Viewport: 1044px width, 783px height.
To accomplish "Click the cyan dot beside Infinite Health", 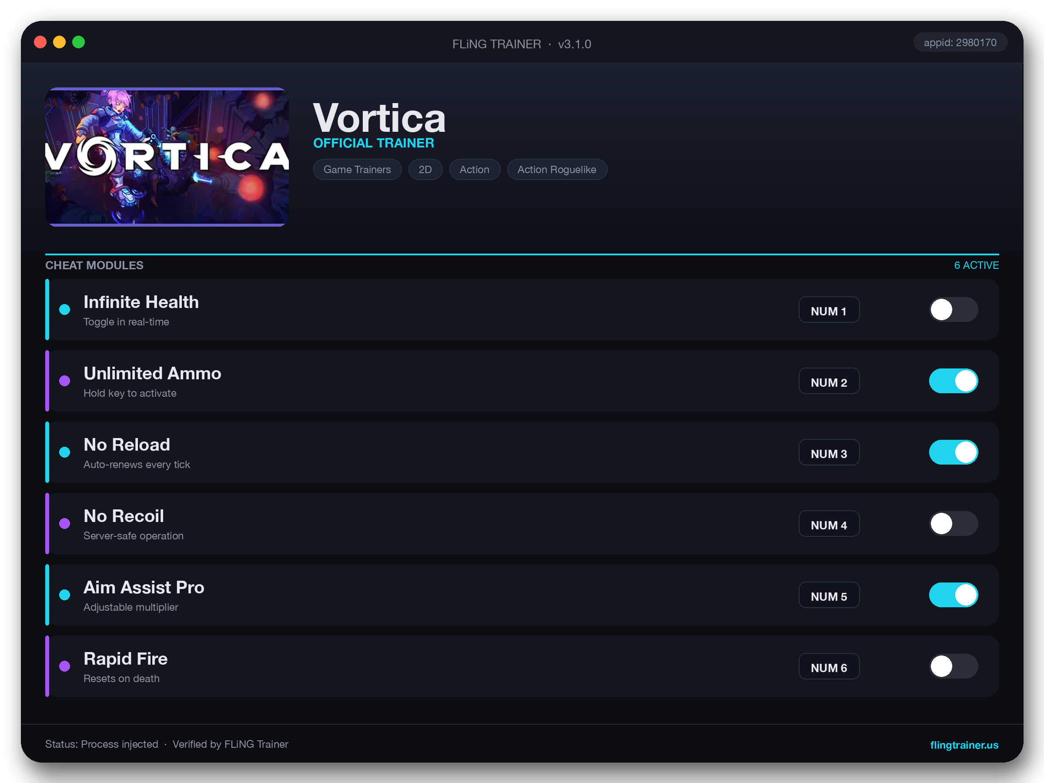I will pyautogui.click(x=65, y=310).
